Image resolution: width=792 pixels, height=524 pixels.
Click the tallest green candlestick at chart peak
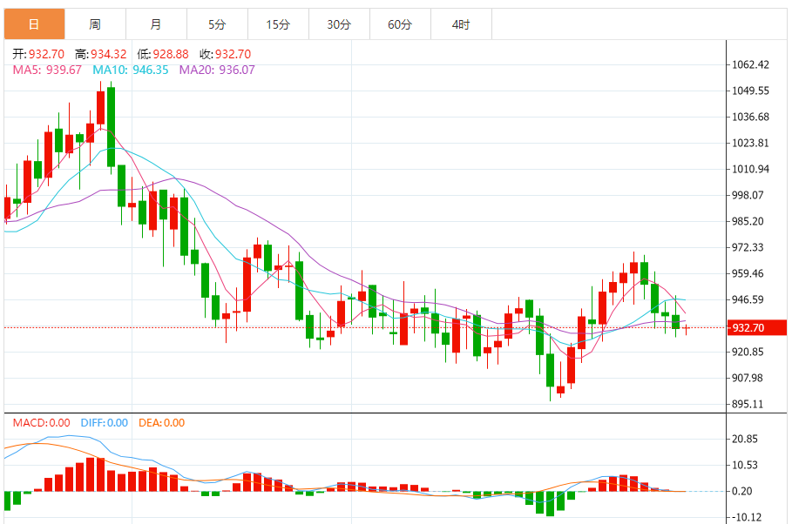(x=112, y=127)
